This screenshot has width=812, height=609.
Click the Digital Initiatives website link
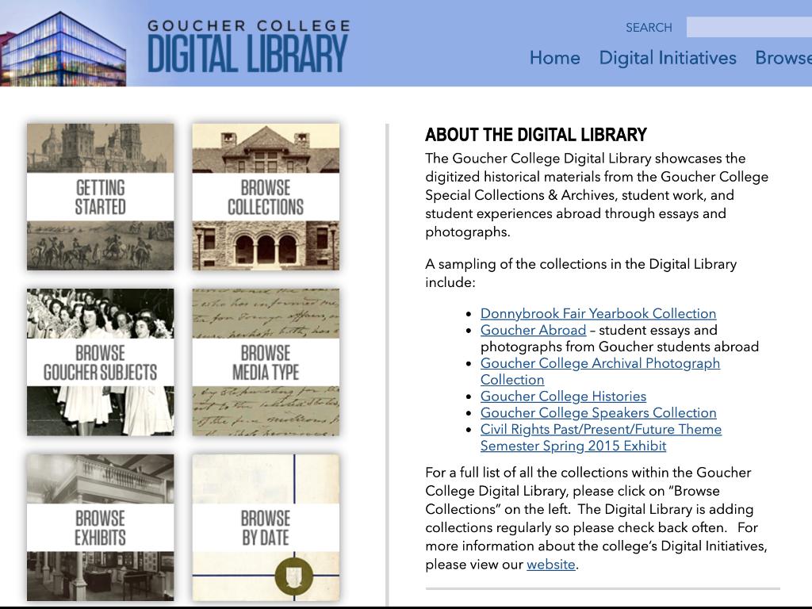click(x=550, y=565)
